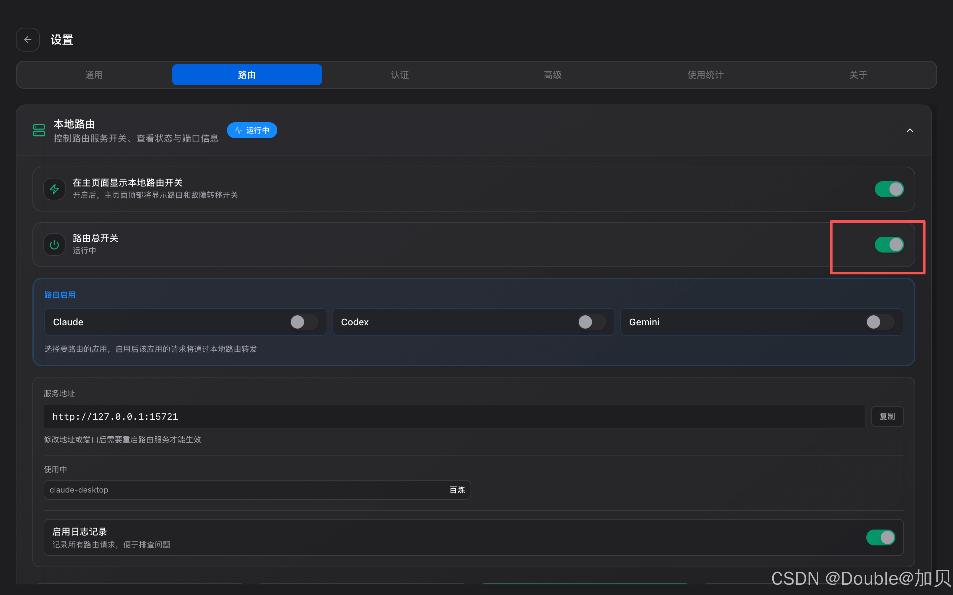Image resolution: width=953 pixels, height=595 pixels.
Task: Click the 路由启用 heading
Action: point(60,295)
